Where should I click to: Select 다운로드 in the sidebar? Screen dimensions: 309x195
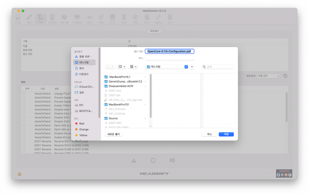(x=84, y=74)
